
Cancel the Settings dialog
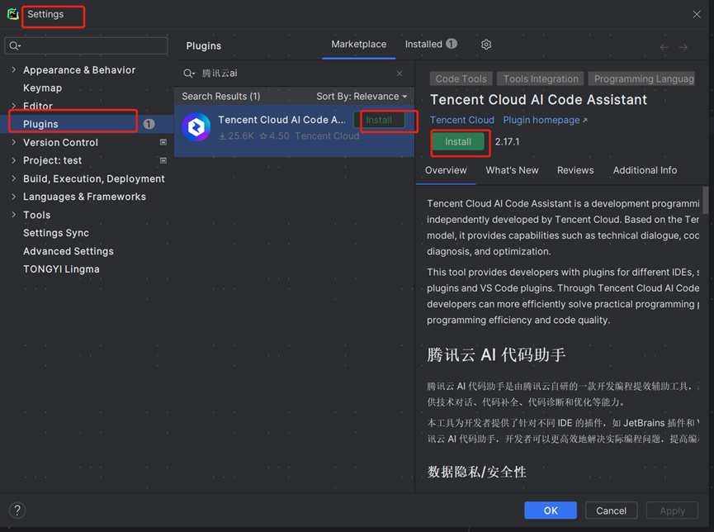[x=611, y=511]
